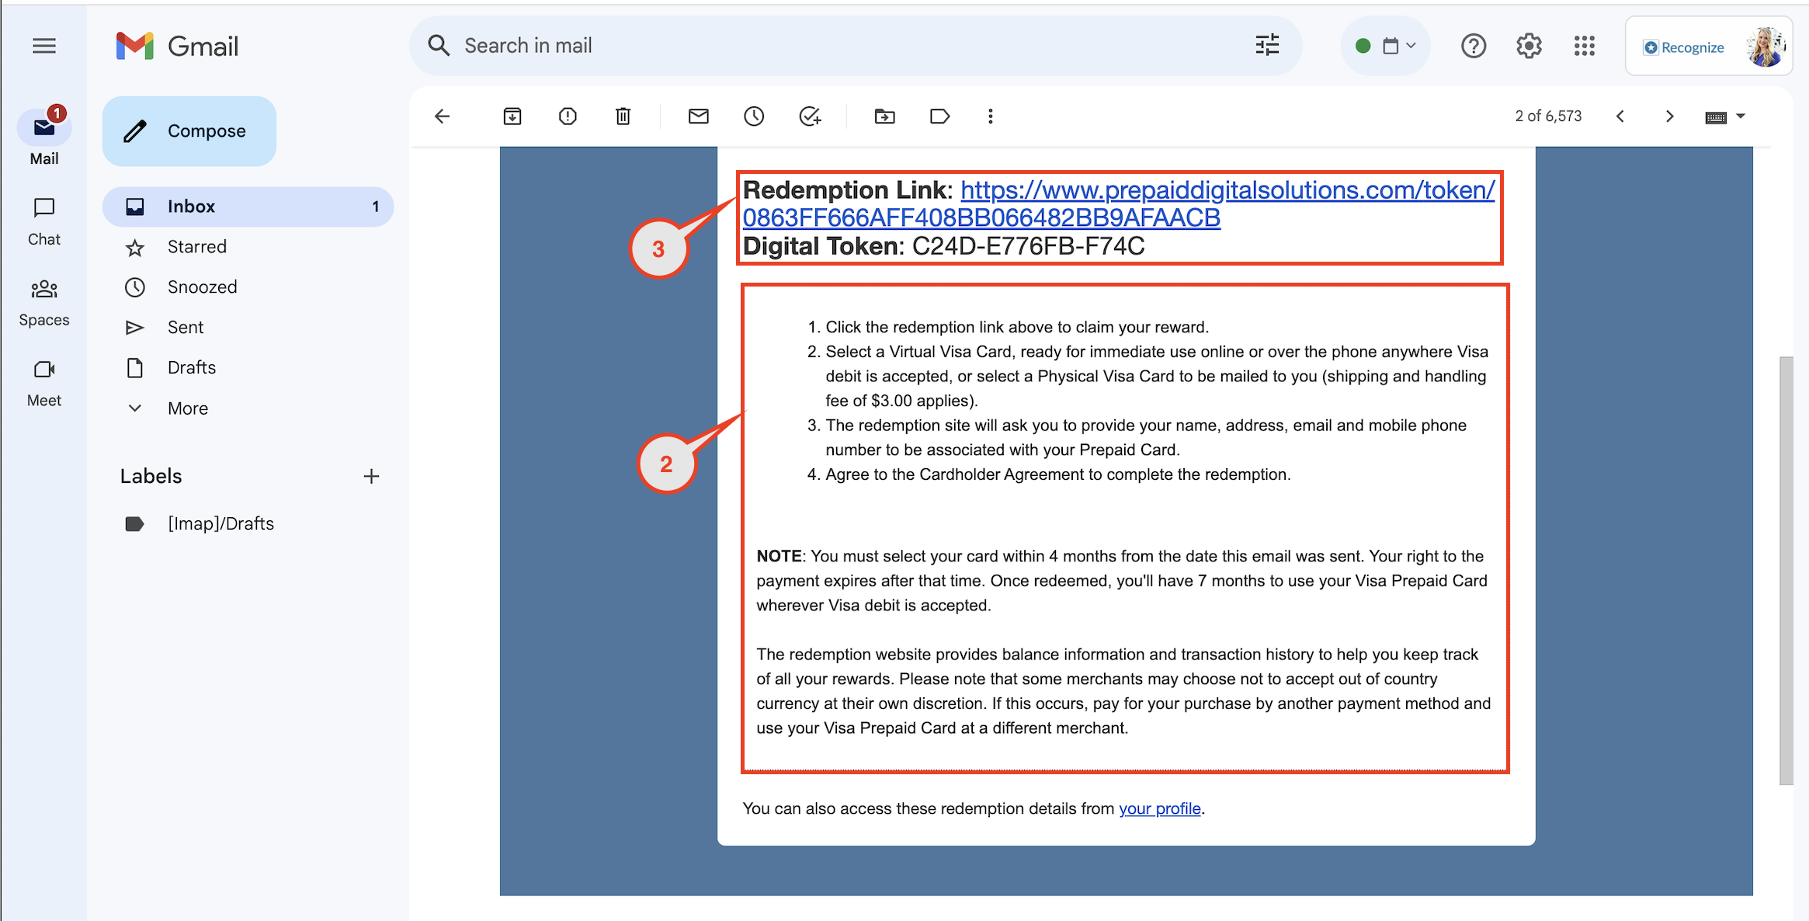Screen dimensions: 1809x921
Task: Open the main menu hamburger icon
Action: pos(44,46)
